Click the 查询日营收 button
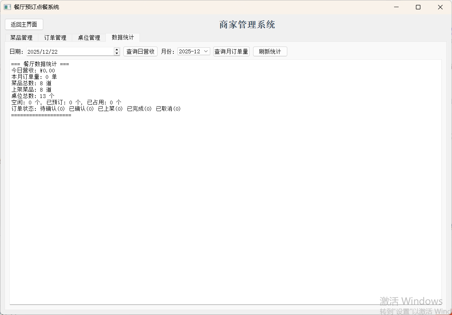The width and height of the screenshot is (452, 315). 140,51
